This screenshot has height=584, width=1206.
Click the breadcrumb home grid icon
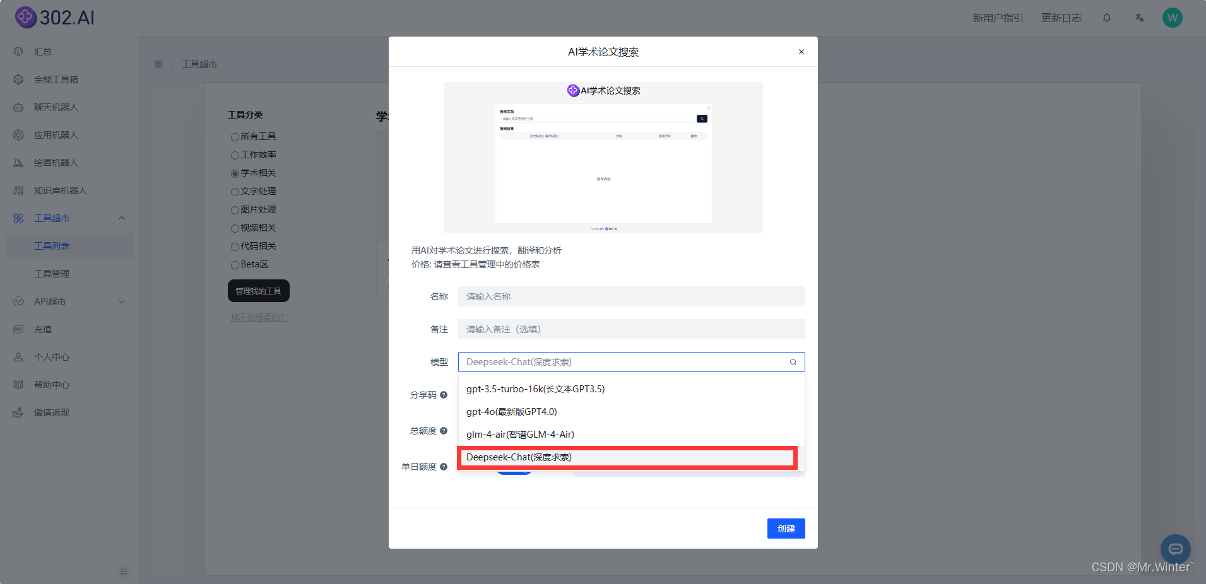pyautogui.click(x=158, y=64)
